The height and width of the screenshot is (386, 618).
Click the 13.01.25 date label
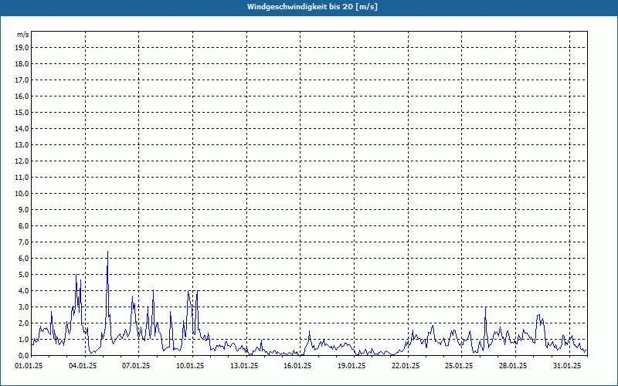pos(244,366)
